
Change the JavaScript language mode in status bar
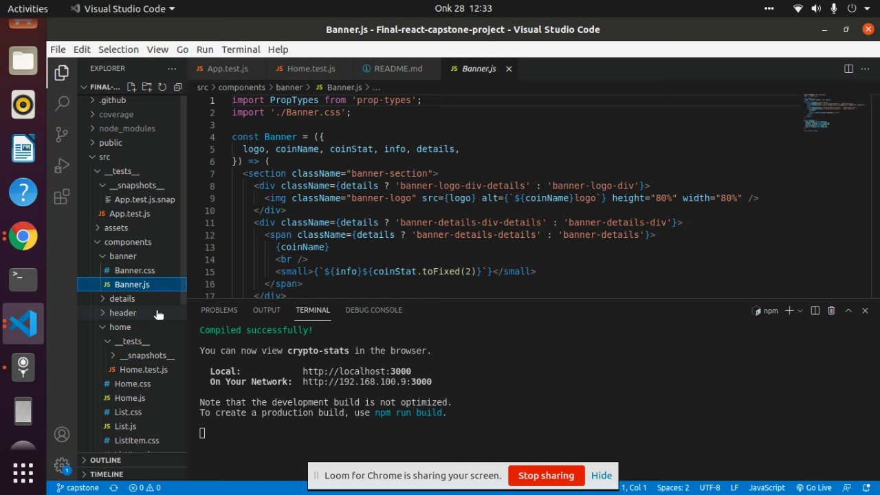point(767,487)
